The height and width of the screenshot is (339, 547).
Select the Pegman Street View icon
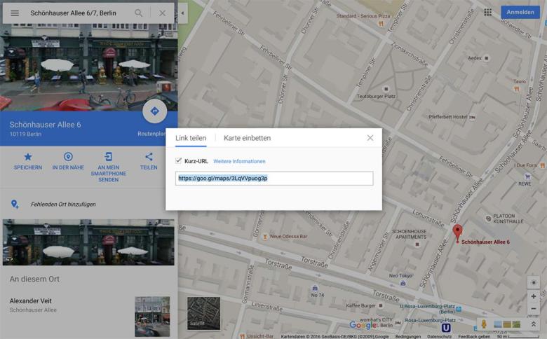click(x=482, y=324)
